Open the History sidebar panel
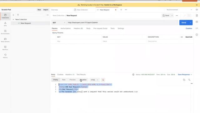 [x=5, y=56]
